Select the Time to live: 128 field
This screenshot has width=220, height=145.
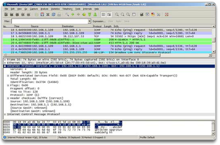click(x=24, y=92)
